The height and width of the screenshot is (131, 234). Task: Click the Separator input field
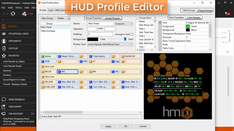point(92,29)
